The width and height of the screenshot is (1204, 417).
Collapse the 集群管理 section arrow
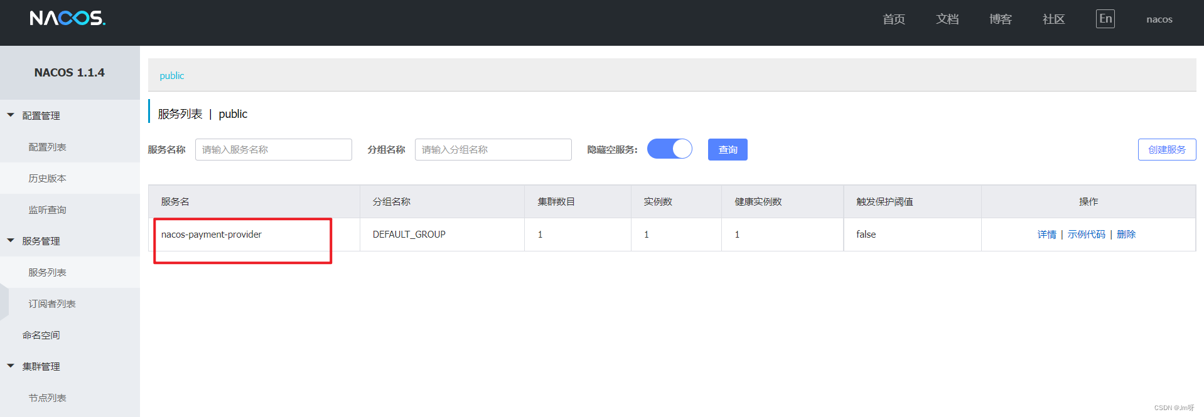pos(11,366)
